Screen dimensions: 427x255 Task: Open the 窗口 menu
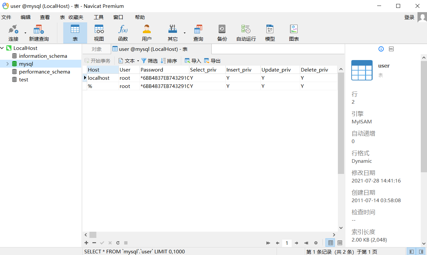(118, 17)
